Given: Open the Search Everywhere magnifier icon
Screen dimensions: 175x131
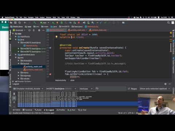Looking at the screenshot, I should click(168, 23).
